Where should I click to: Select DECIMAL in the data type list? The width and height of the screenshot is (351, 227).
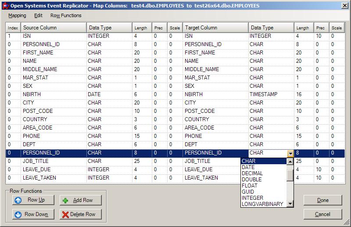[x=264, y=173]
